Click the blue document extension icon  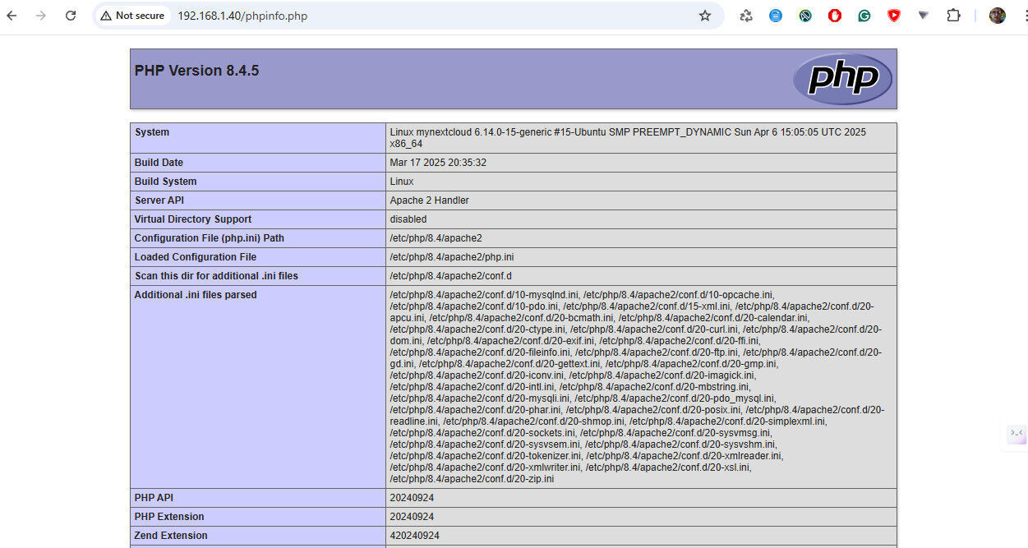pos(776,16)
